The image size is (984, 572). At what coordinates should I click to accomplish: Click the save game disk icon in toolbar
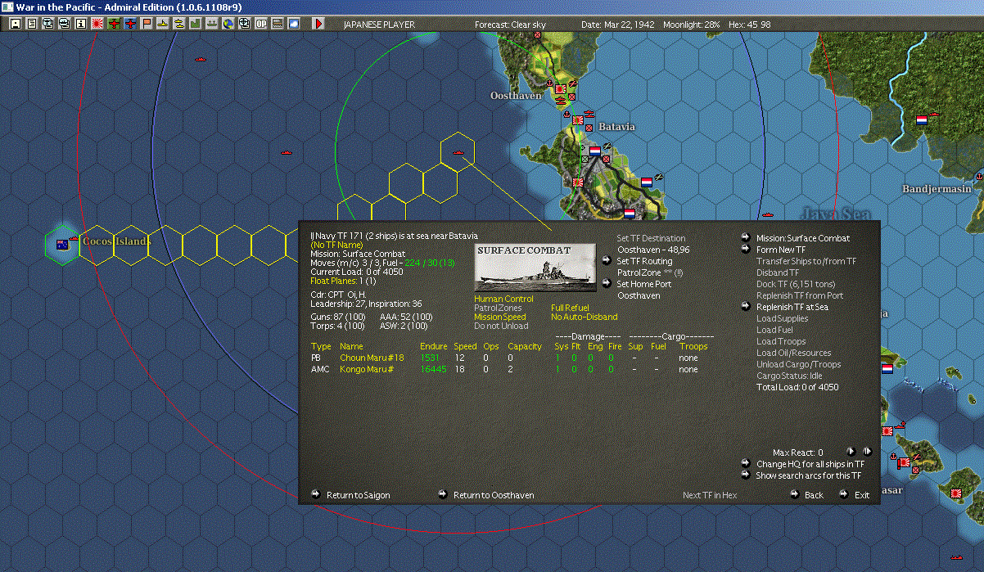tap(16, 24)
